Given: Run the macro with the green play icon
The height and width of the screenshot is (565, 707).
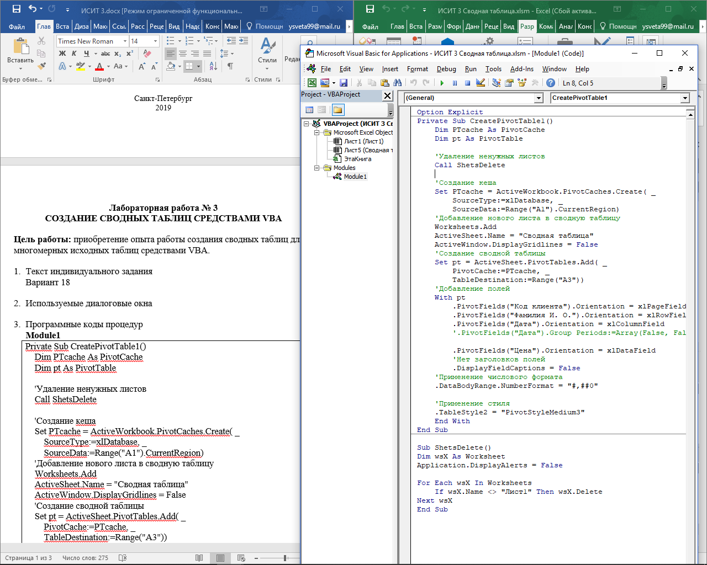Looking at the screenshot, I should (x=442, y=83).
